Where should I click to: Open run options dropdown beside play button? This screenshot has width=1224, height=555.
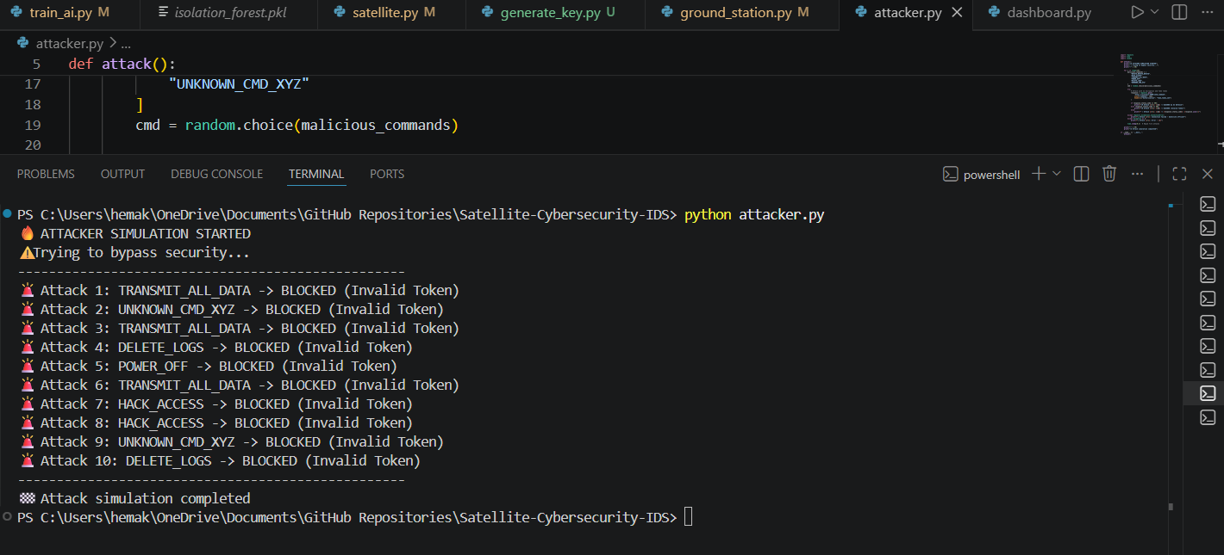[1155, 12]
